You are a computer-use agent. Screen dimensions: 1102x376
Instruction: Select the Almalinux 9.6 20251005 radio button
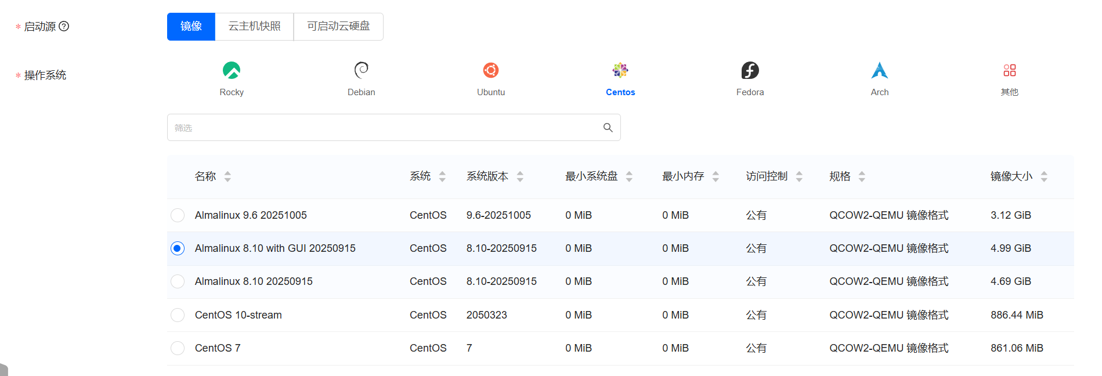[x=178, y=215]
